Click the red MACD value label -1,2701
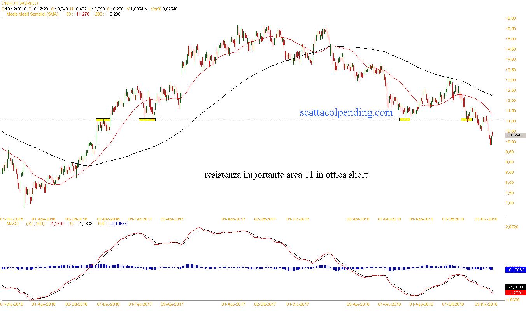 (x=515, y=292)
